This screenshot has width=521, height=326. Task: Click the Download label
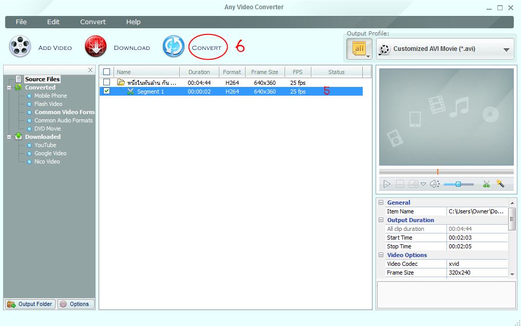point(132,48)
